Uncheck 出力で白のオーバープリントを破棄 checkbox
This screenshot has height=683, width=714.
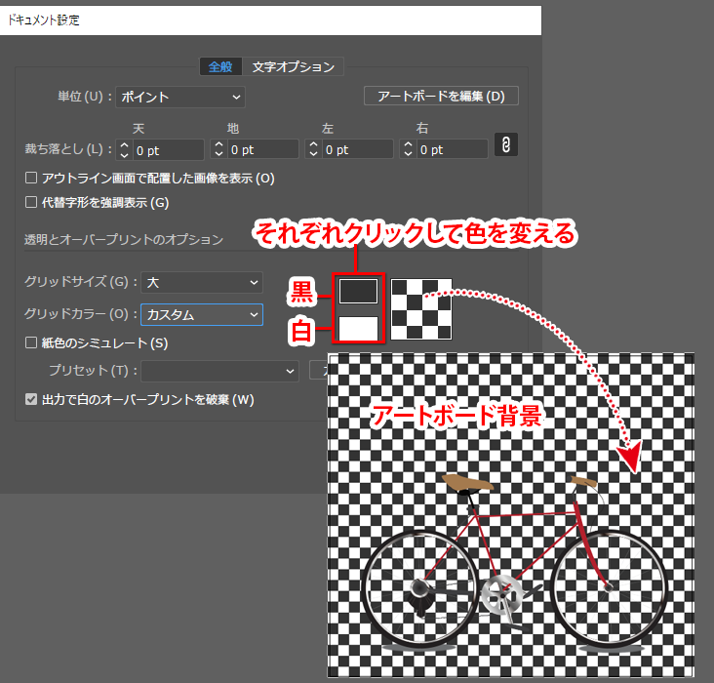click(x=31, y=400)
